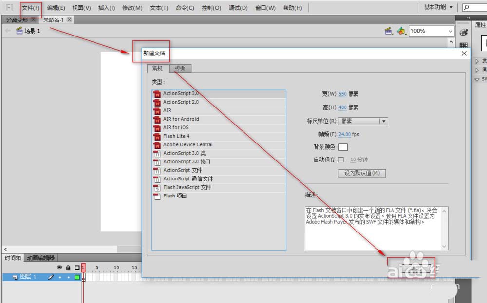Open the 窗口(W) menu
487x303 pixels.
tap(265, 8)
